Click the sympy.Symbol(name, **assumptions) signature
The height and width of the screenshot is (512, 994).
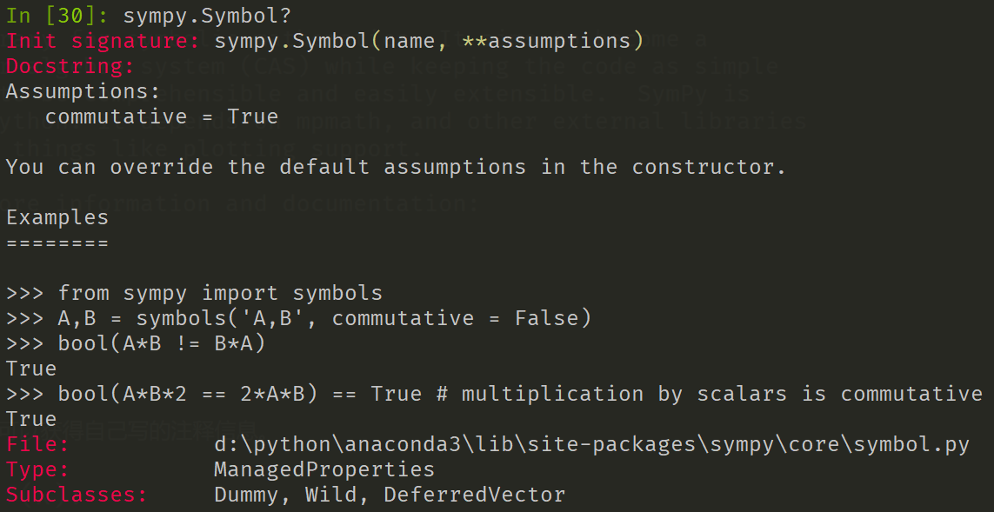tap(429, 41)
